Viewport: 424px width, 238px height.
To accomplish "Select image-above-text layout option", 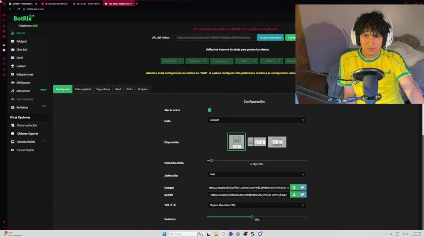I will pyautogui.click(x=237, y=142).
